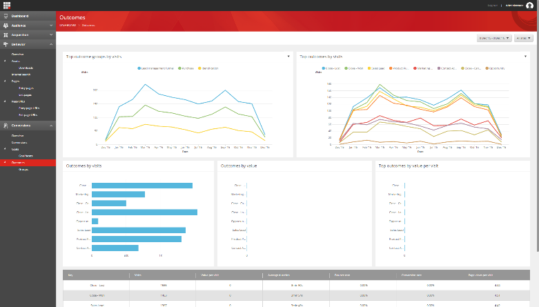The width and height of the screenshot is (539, 307).
Task: Click the Dashboard presentation icon in sidebar
Action: [6, 16]
